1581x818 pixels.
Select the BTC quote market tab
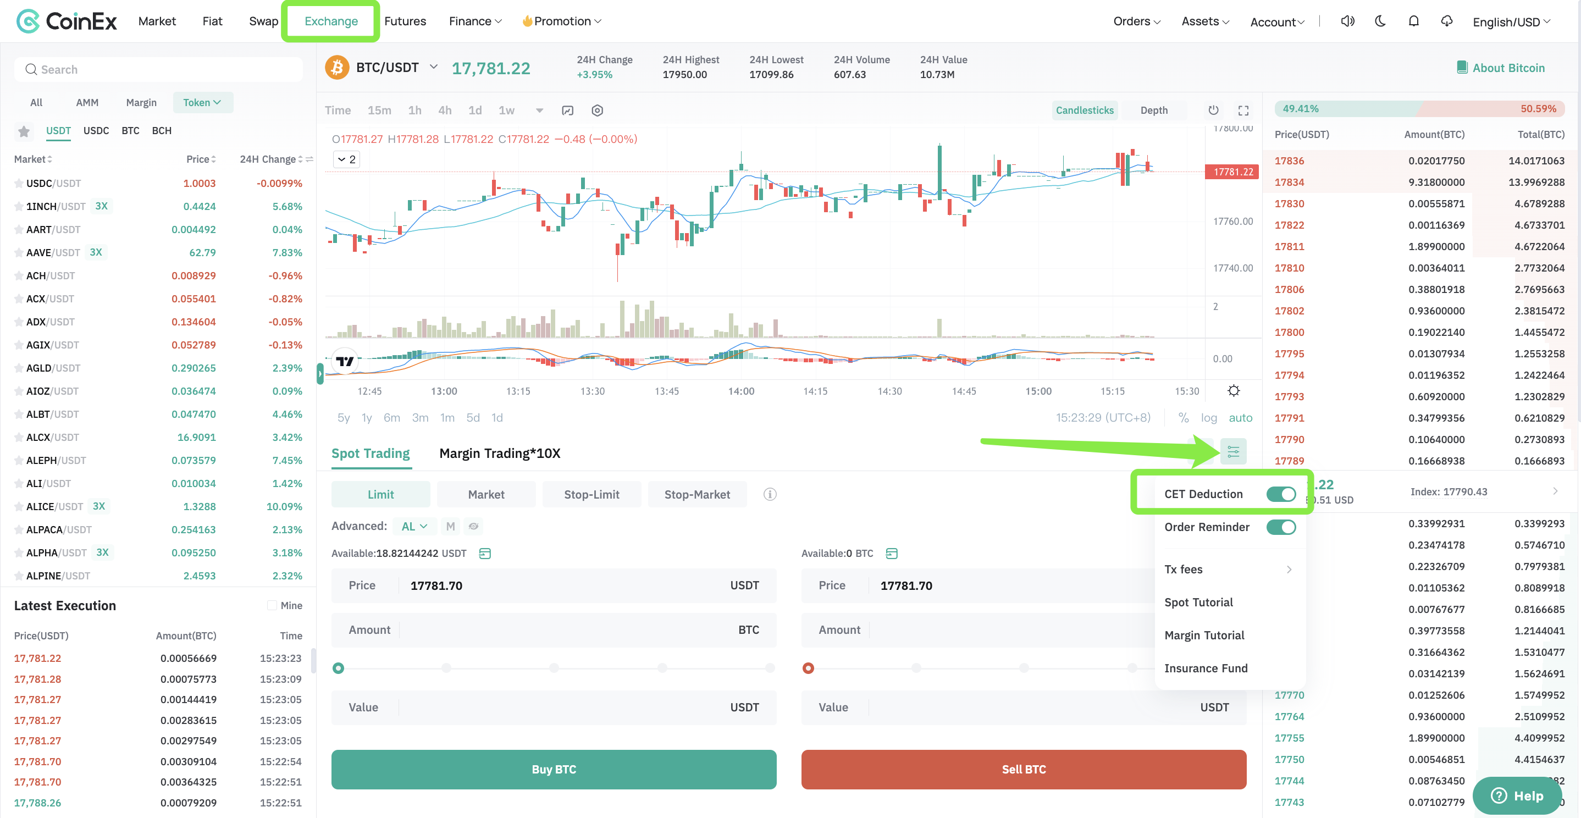pyautogui.click(x=130, y=131)
